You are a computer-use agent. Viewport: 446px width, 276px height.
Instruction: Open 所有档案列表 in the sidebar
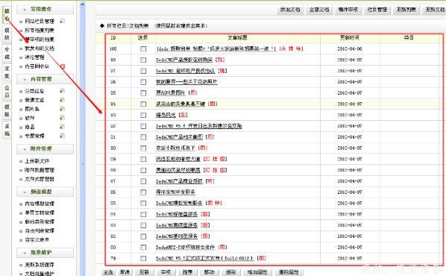click(40, 30)
